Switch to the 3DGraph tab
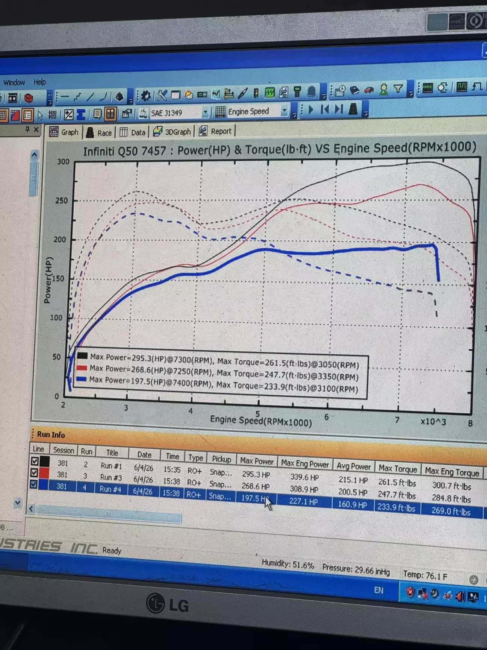The width and height of the screenshot is (487, 650). tap(172, 132)
